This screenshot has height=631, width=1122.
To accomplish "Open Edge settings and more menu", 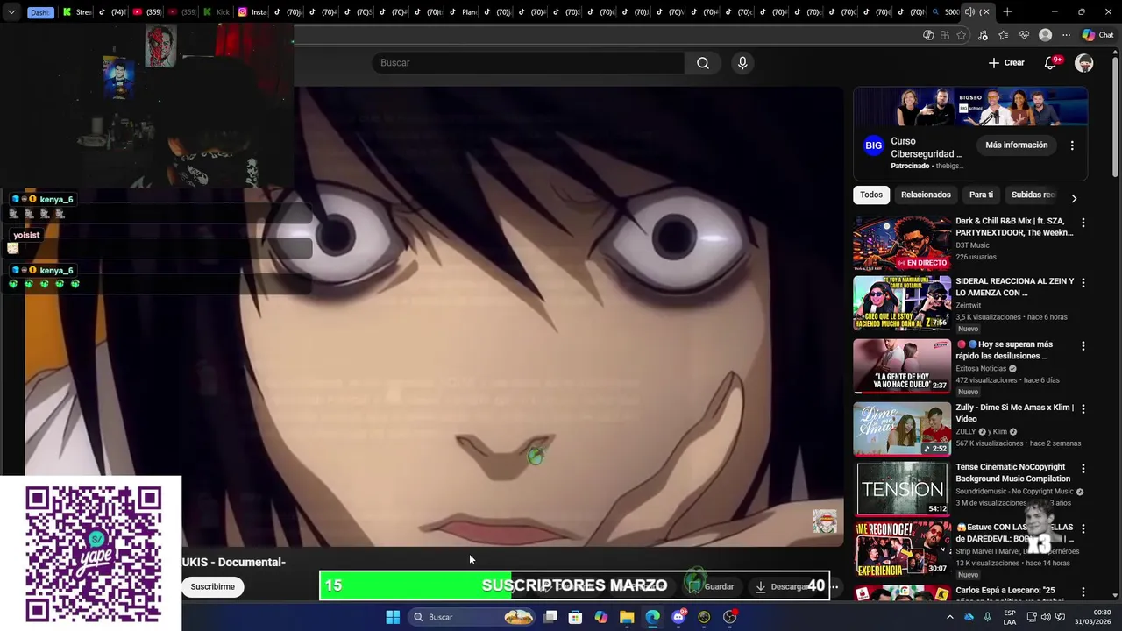I will [1066, 35].
